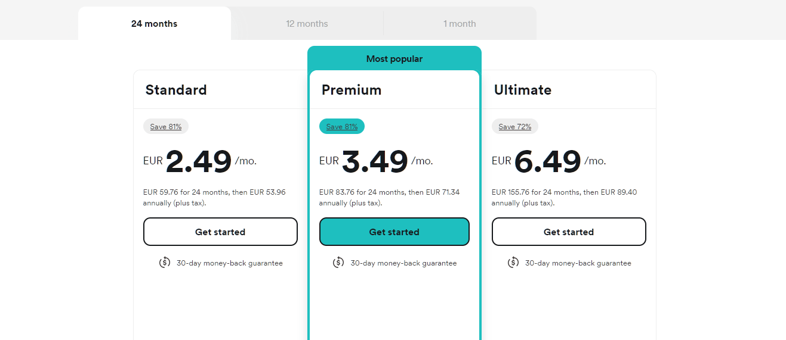The width and height of the screenshot is (786, 340).
Task: Click the EUR 2.49 per month price
Action: [x=199, y=161]
